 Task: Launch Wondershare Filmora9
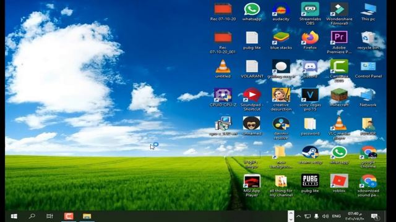pyautogui.click(x=339, y=14)
